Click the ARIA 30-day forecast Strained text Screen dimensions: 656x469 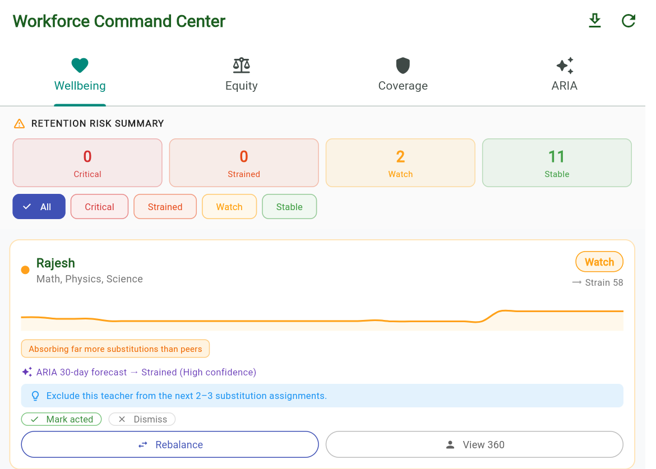pos(146,372)
